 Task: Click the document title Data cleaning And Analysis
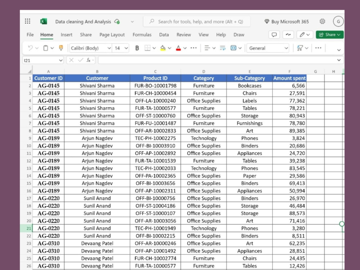[x=83, y=22]
